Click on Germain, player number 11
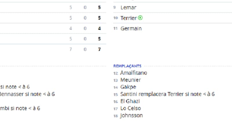Viewport: 232px width, 130px height. point(131,28)
